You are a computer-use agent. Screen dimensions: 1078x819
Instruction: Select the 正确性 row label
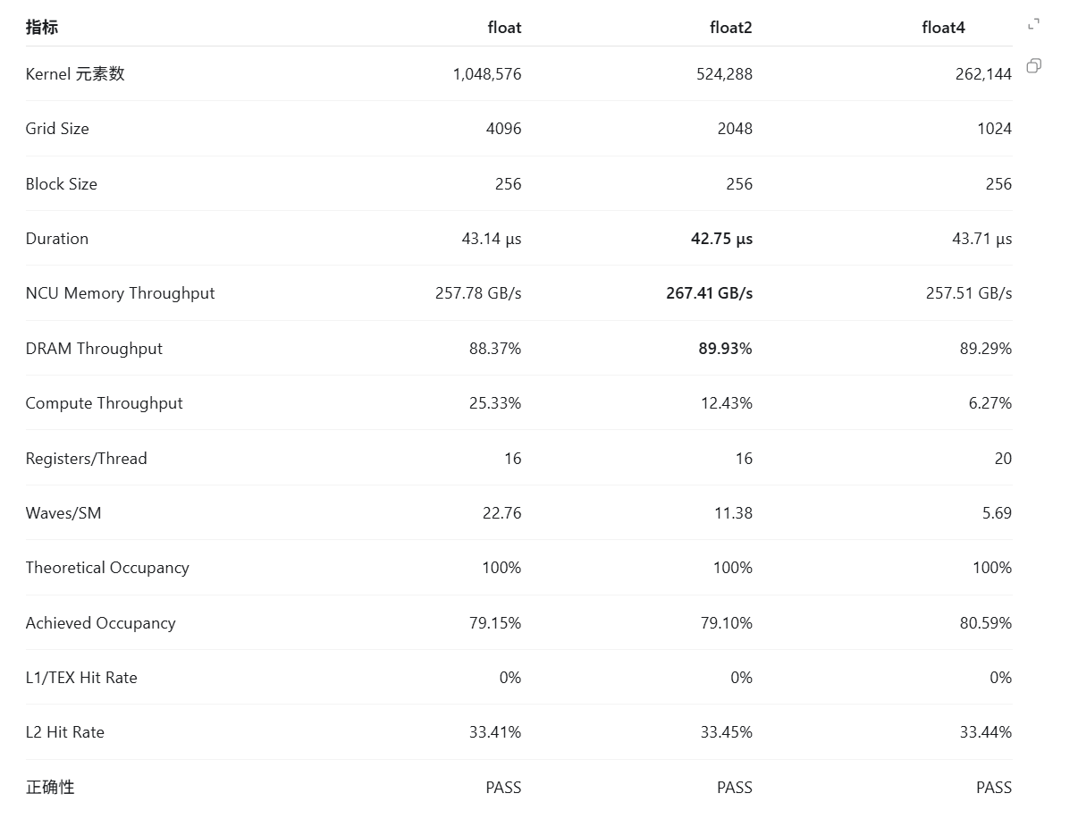(x=50, y=788)
